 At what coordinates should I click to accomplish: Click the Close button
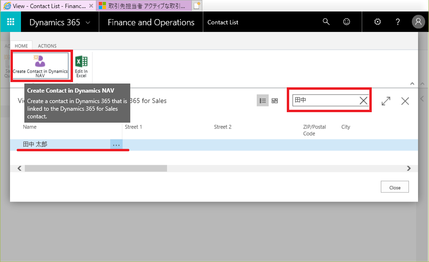pyautogui.click(x=395, y=187)
